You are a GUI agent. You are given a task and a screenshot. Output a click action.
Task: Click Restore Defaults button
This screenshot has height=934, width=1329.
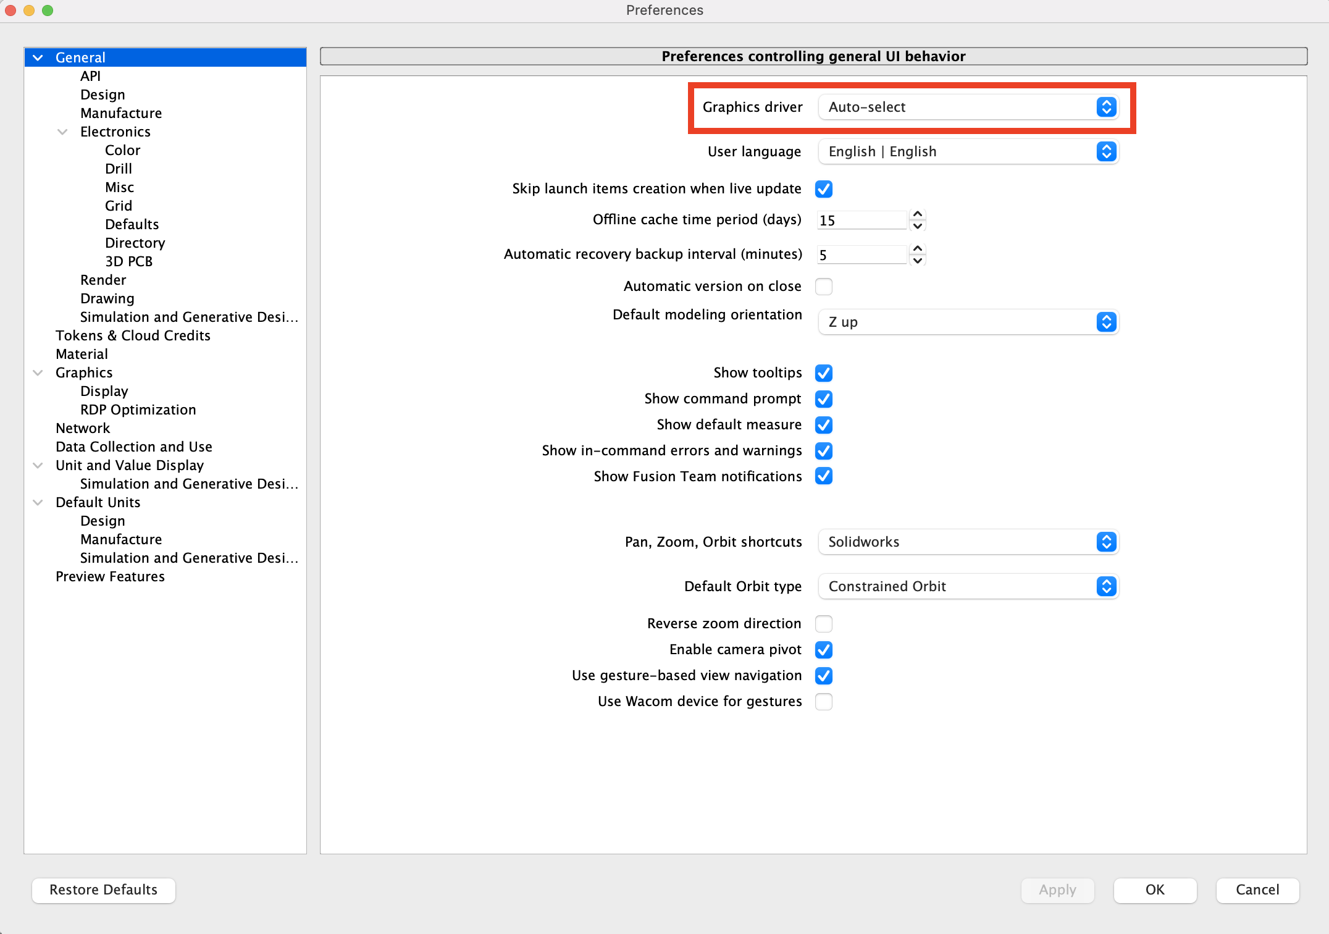click(x=103, y=890)
